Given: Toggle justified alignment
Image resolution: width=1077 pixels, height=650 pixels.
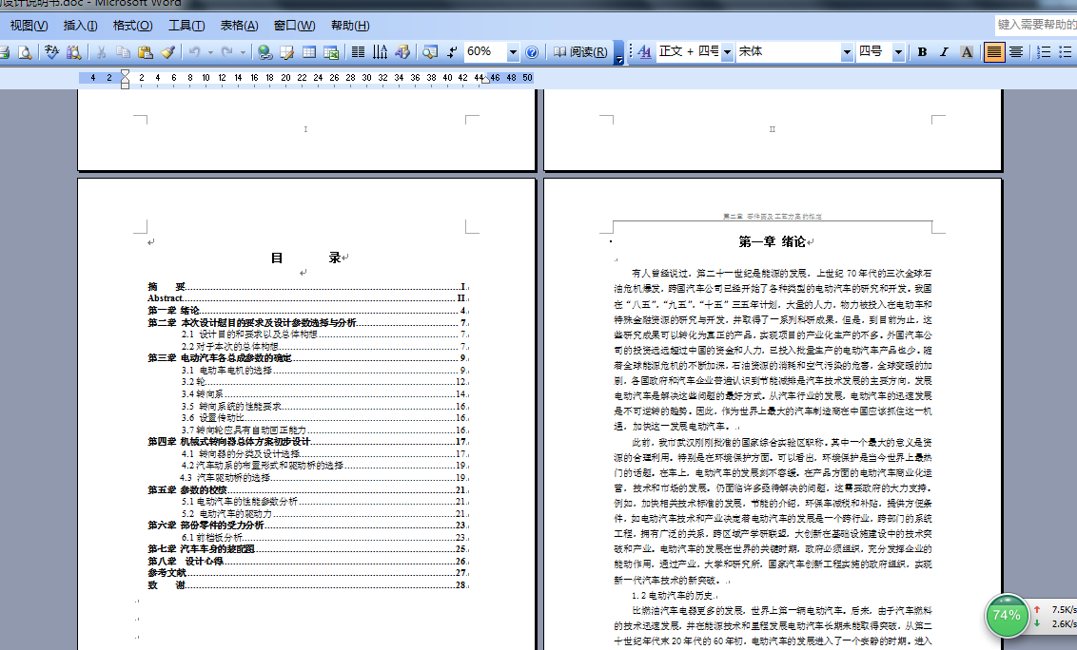Looking at the screenshot, I should [x=994, y=52].
